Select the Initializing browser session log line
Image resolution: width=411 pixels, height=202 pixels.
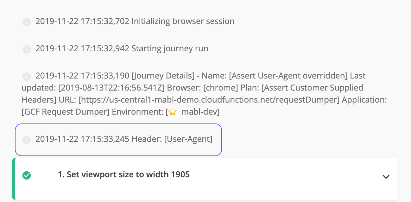[x=135, y=21]
